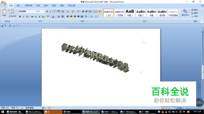Switch to Microsoft Excel taskbar item
Image resolution: width=204 pixels, height=114 pixels.
pyautogui.click(x=34, y=112)
